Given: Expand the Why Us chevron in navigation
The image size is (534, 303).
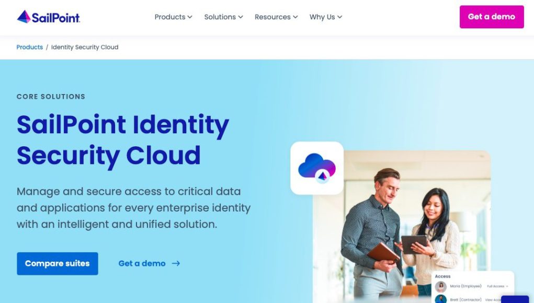Looking at the screenshot, I should (339, 17).
